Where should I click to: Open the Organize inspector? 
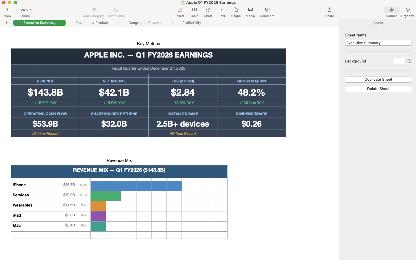(408, 10)
